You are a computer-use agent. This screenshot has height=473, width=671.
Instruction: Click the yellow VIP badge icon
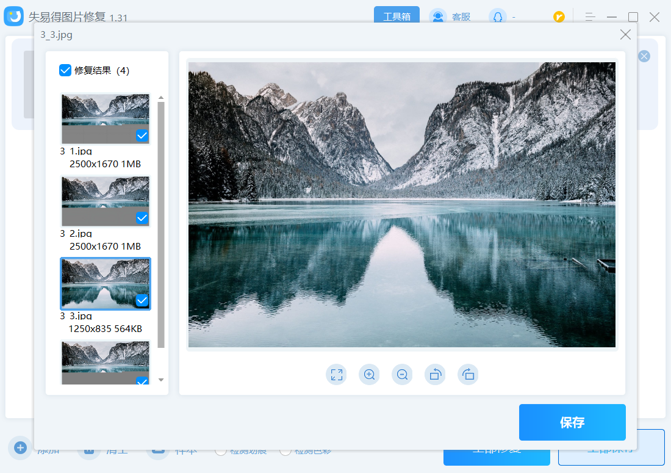(559, 17)
